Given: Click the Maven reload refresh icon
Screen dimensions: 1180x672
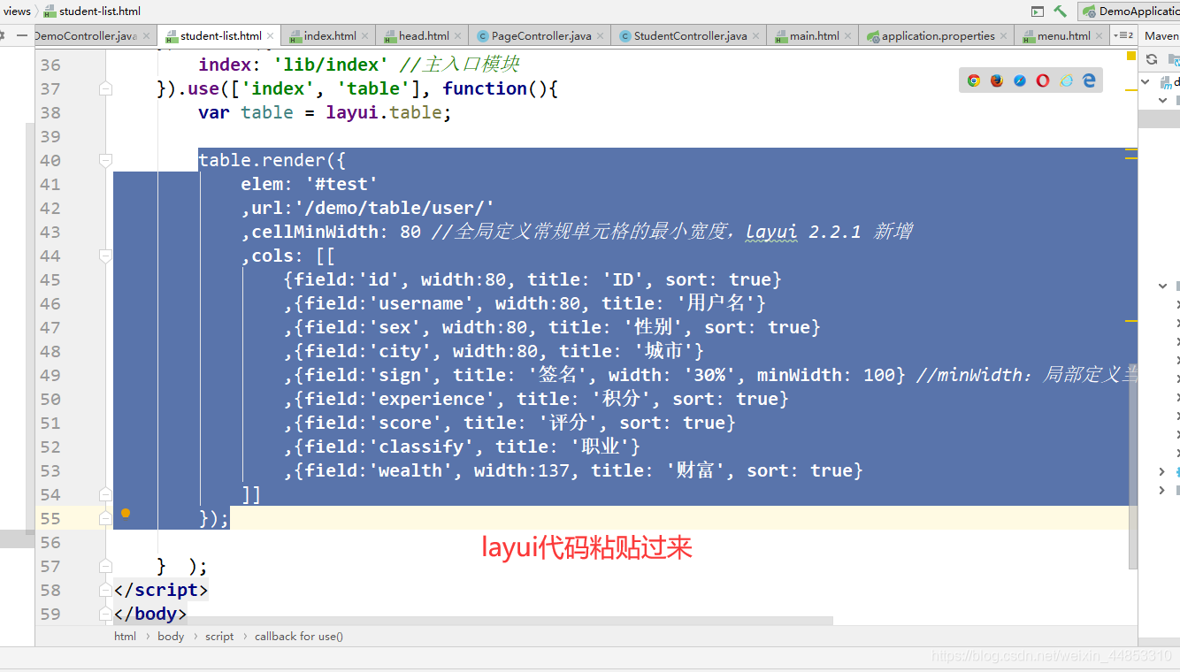Looking at the screenshot, I should (x=1152, y=59).
